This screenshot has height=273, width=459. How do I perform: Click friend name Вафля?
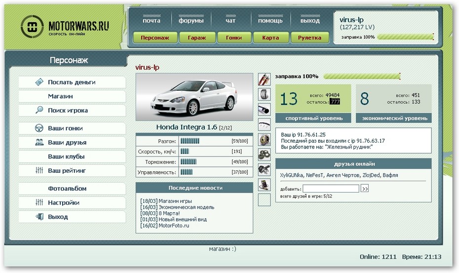coord(390,175)
